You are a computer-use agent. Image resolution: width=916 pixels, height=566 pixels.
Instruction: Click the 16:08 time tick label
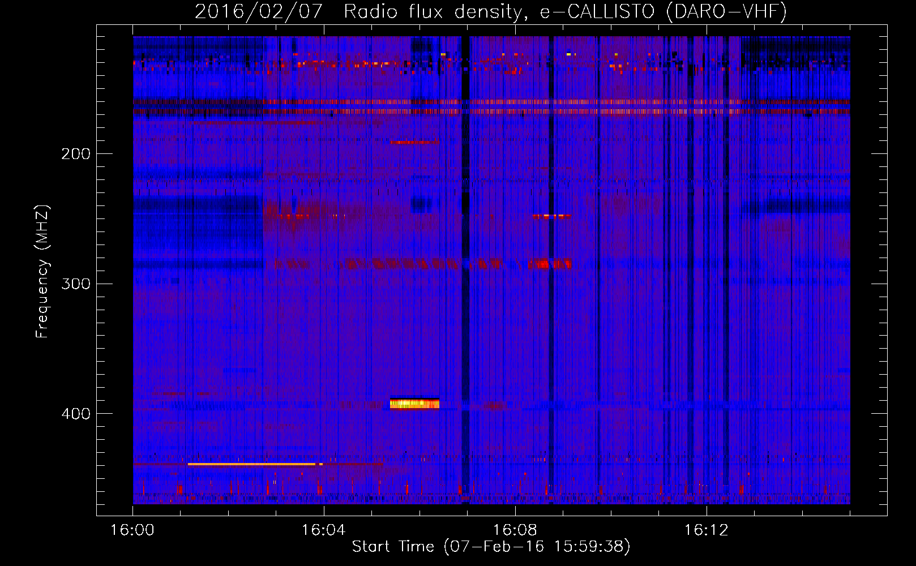pos(515,530)
